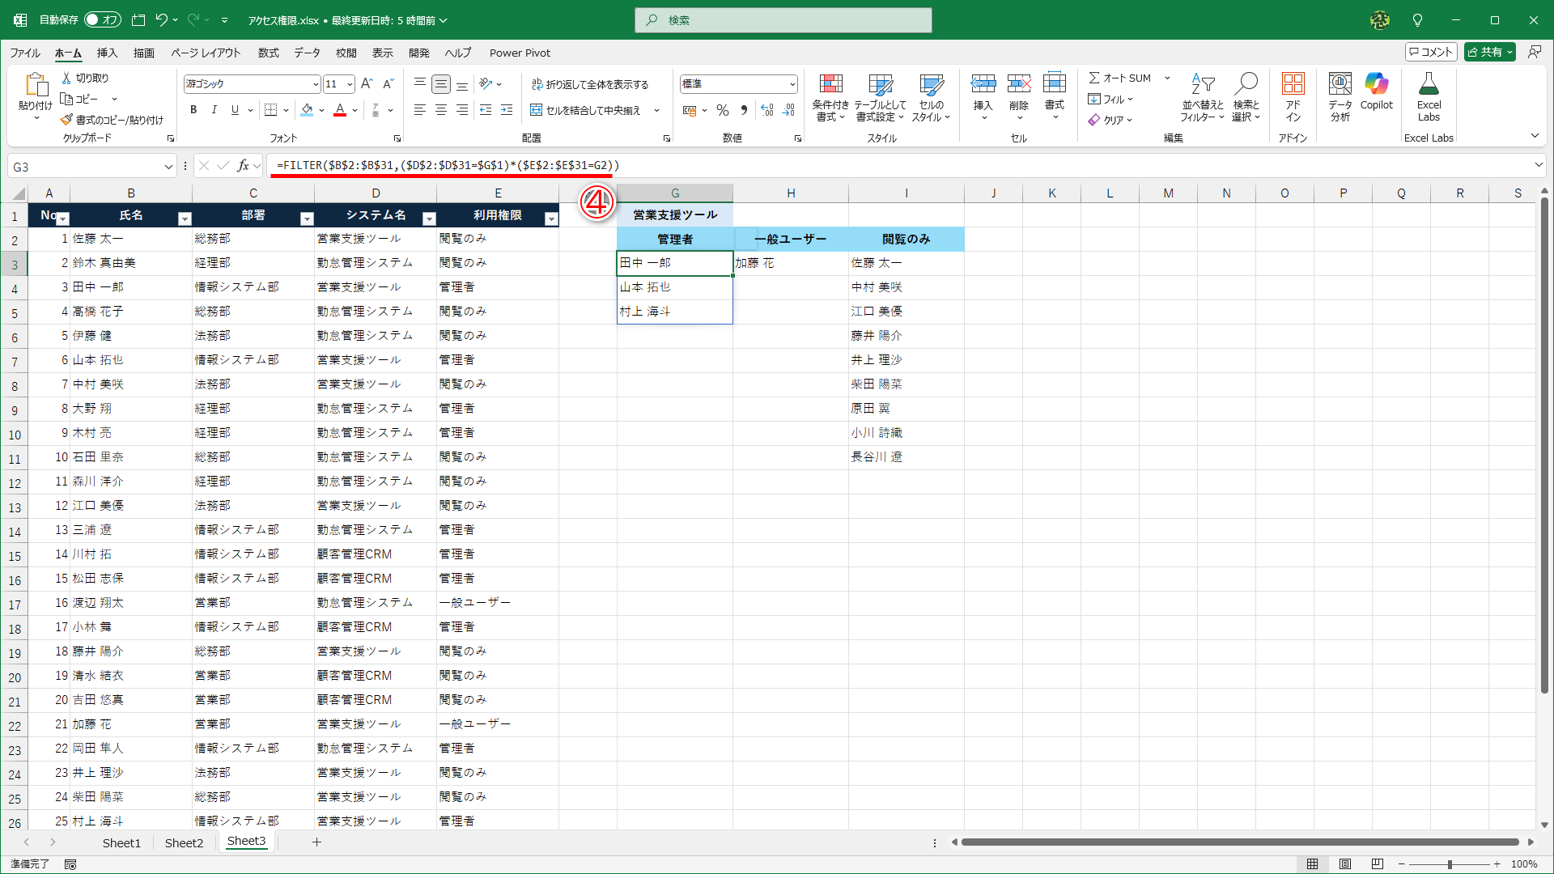Click the format painter brush icon
The image size is (1554, 874).
67,120
